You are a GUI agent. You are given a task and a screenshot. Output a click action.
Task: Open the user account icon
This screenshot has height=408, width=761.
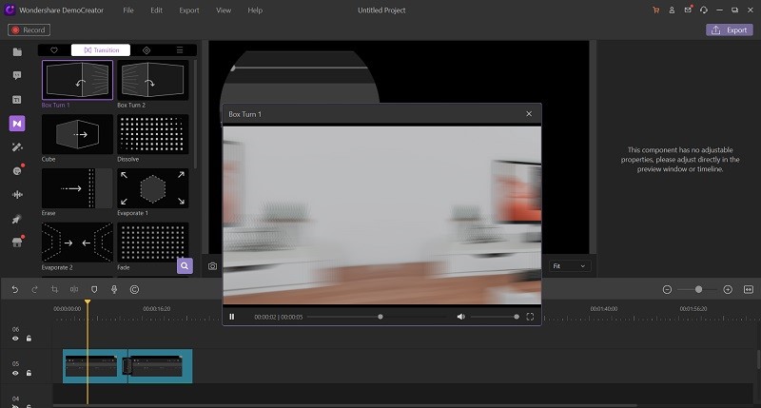pyautogui.click(x=672, y=10)
